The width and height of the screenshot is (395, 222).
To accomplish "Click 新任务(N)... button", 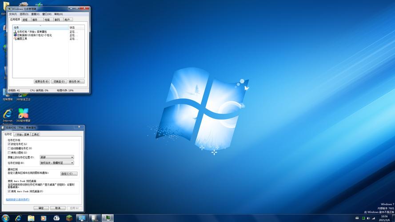I will (x=76, y=82).
